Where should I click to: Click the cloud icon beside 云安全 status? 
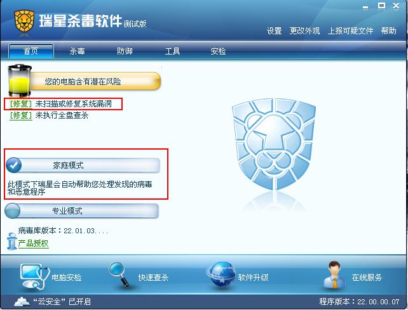coord(22,301)
